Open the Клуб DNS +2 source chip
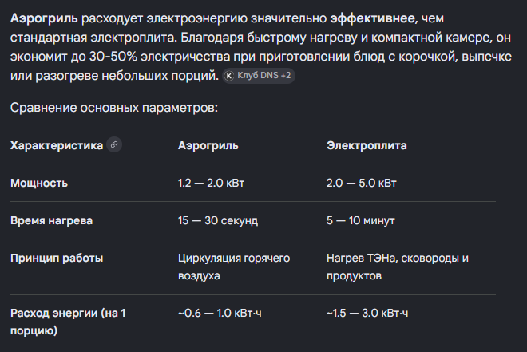This screenshot has height=352, width=527. (x=259, y=76)
